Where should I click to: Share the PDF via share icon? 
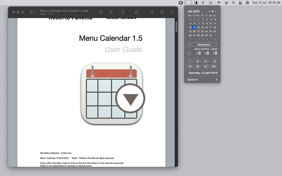[x=123, y=12]
